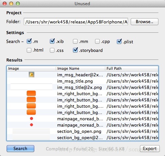
Task: Uncheck the .xib checkbox
Action: click(x=52, y=41)
